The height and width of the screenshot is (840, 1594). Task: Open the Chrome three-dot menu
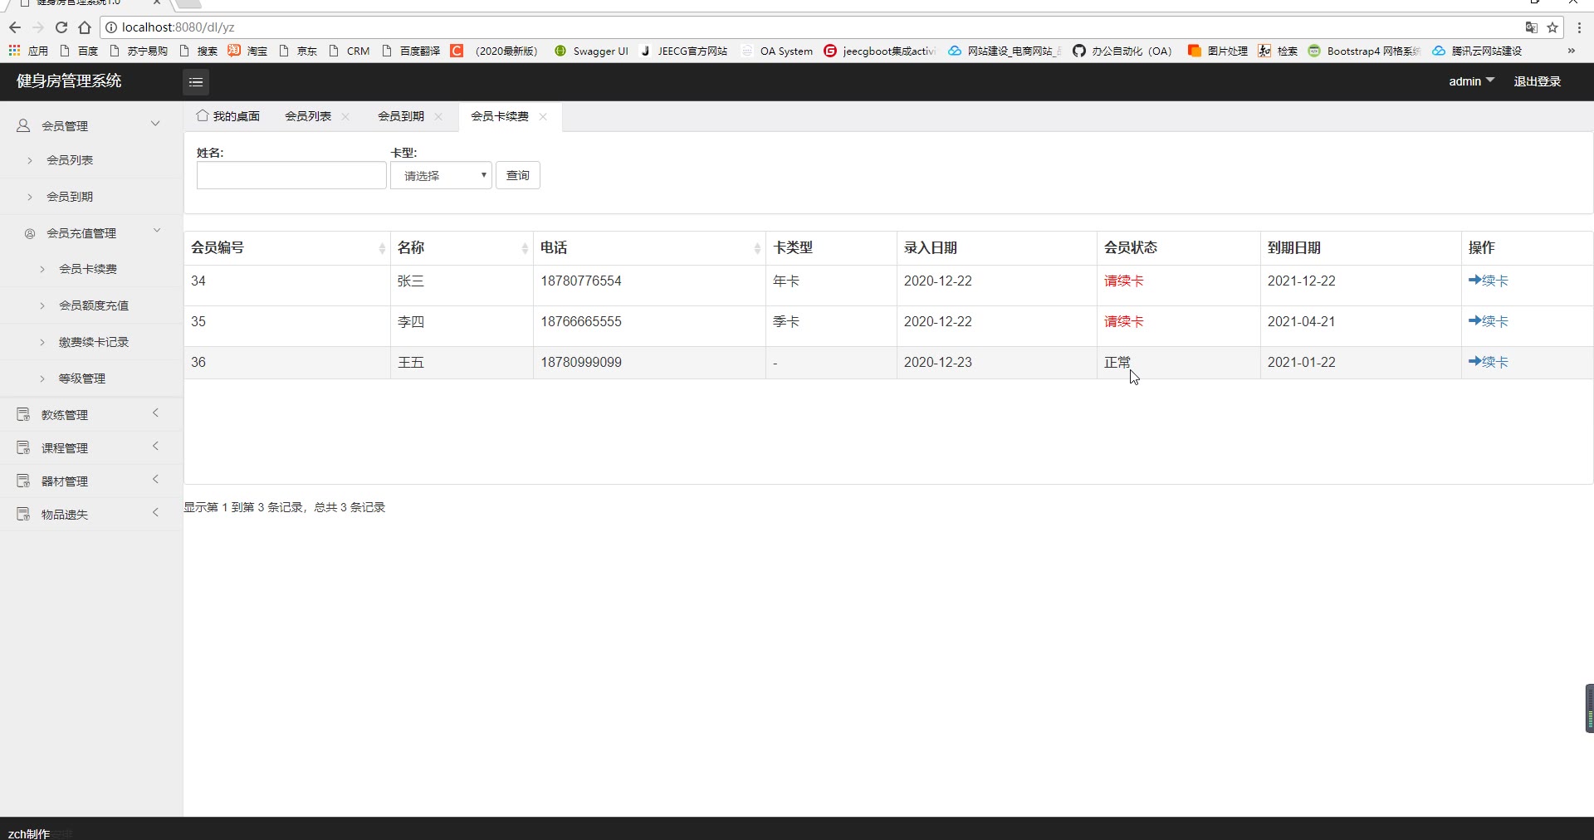click(x=1579, y=27)
